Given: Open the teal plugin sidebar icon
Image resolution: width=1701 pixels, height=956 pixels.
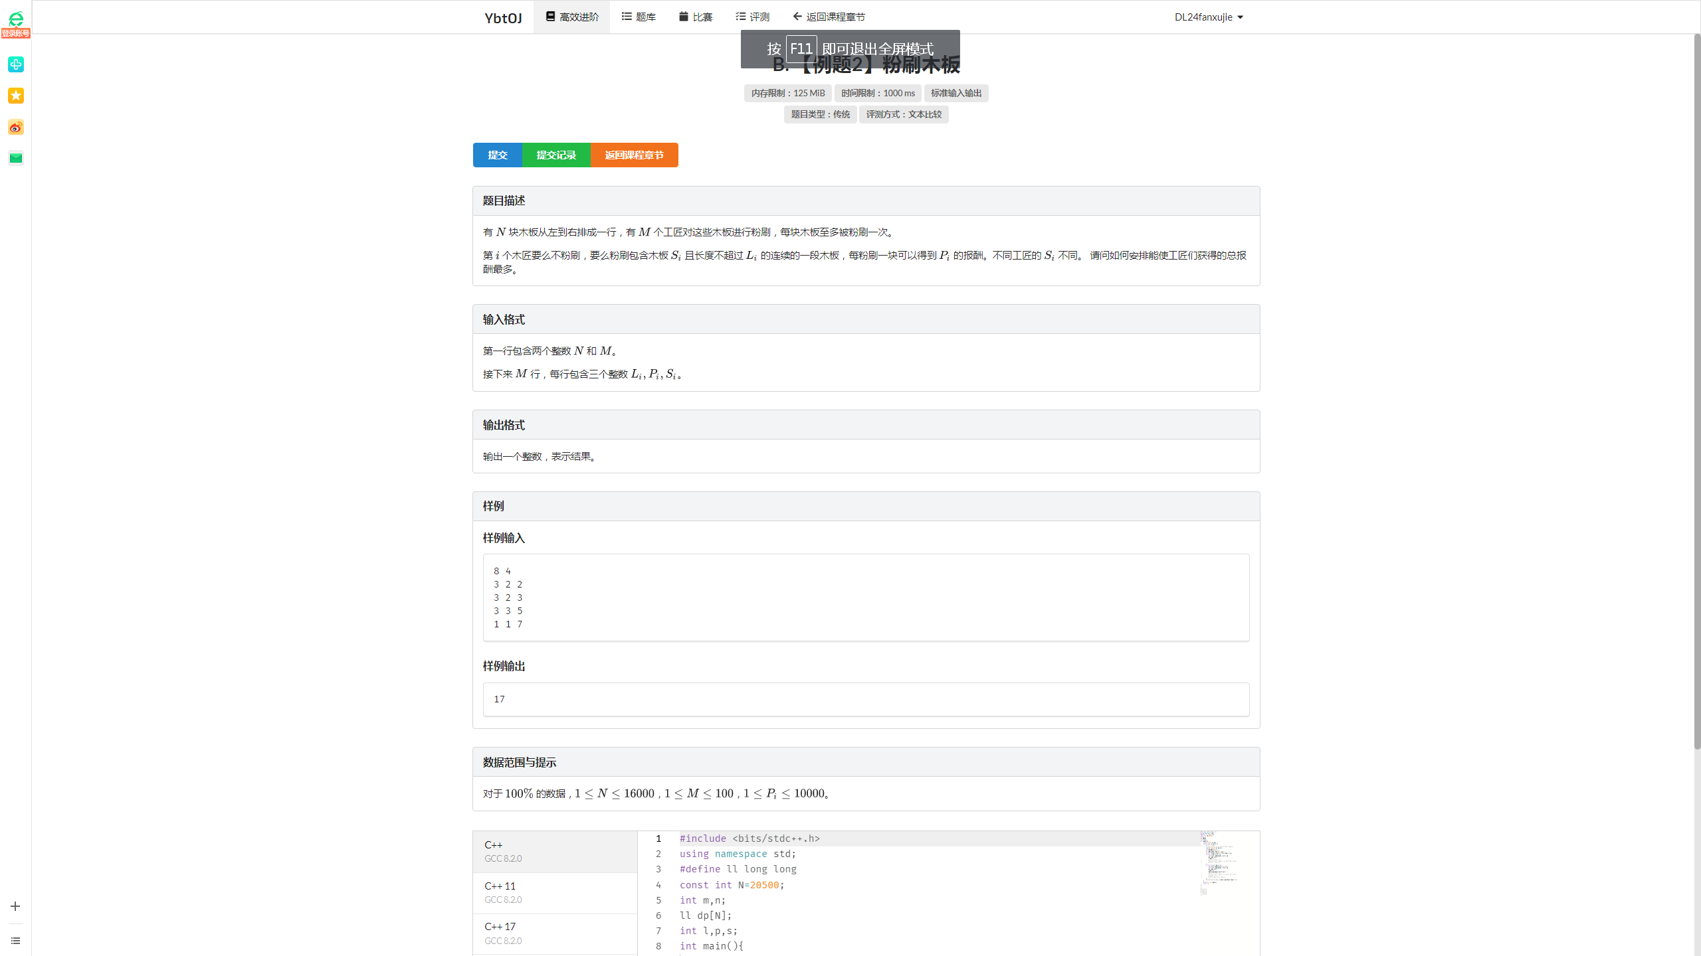Looking at the screenshot, I should (x=16, y=64).
